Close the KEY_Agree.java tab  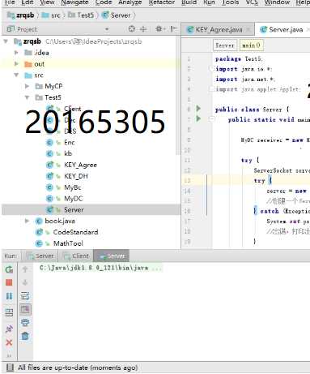(x=248, y=29)
